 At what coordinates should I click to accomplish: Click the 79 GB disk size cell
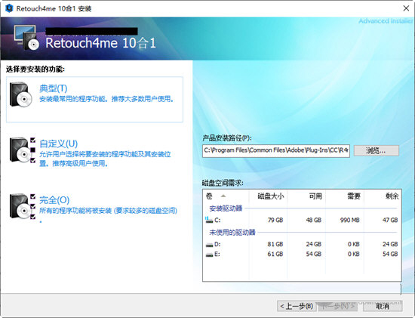click(275, 220)
